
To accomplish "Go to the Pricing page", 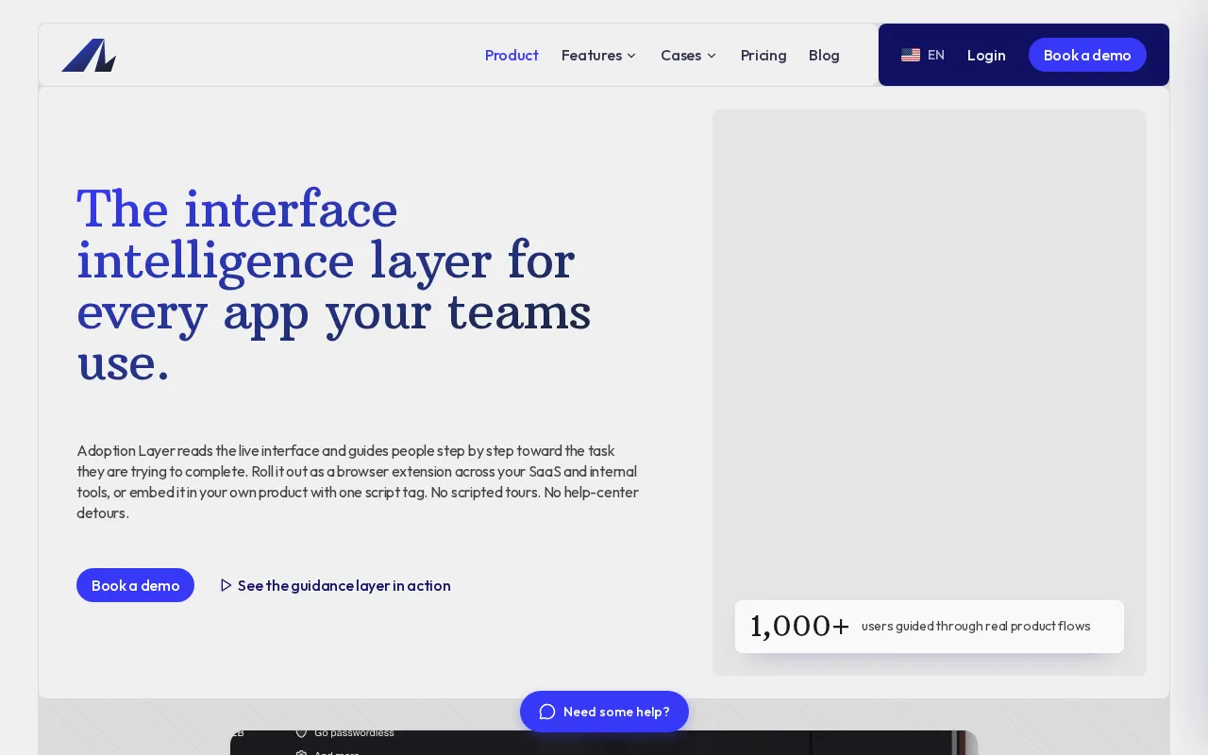I will (x=763, y=56).
